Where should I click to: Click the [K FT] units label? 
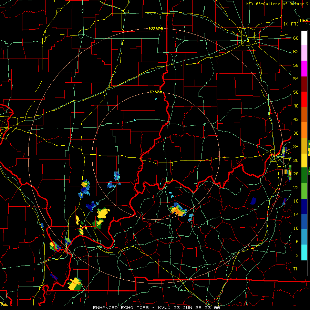point(291,24)
